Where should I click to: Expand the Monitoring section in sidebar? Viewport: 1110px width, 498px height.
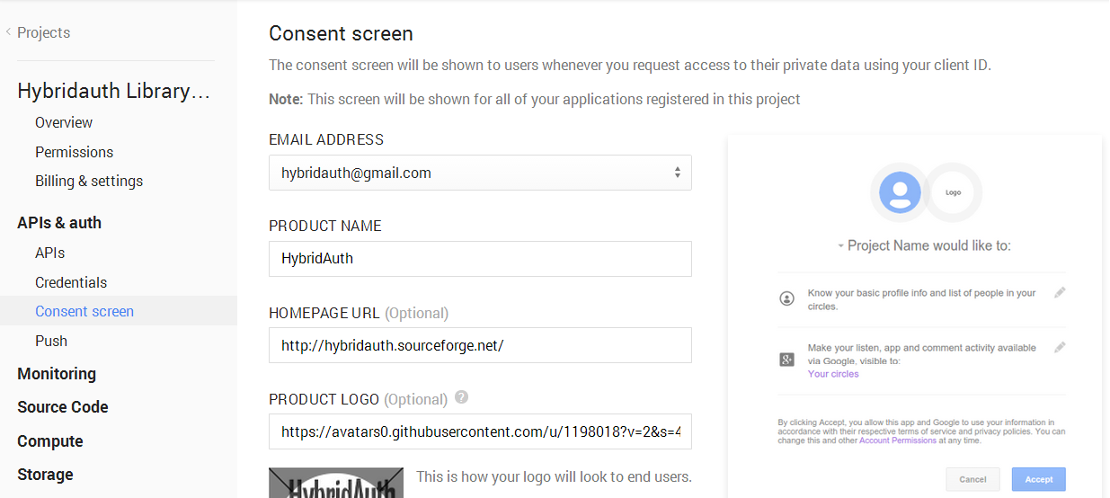57,374
